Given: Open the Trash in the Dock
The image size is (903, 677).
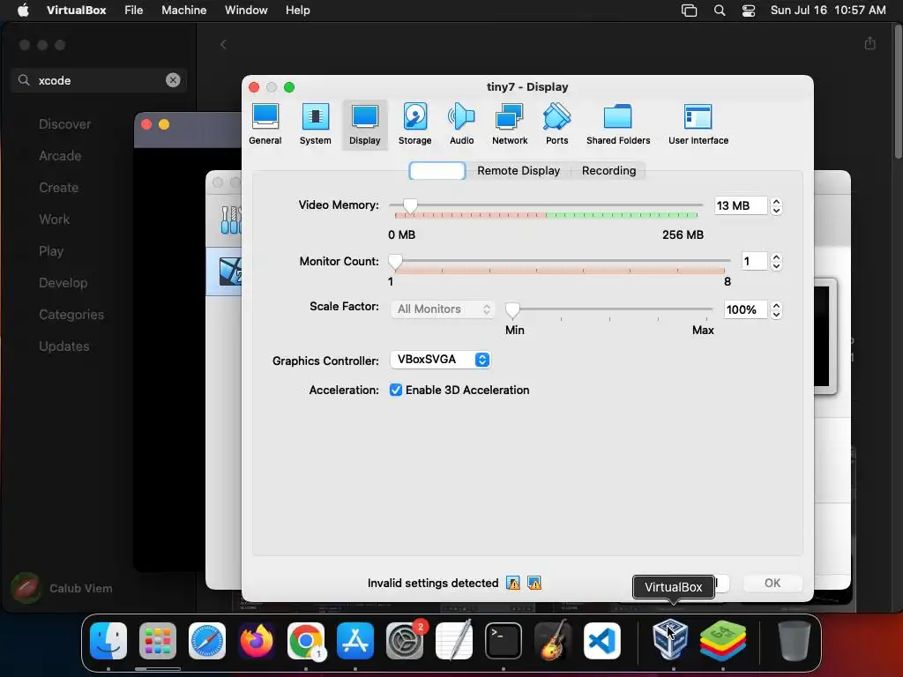Looking at the screenshot, I should tap(795, 641).
